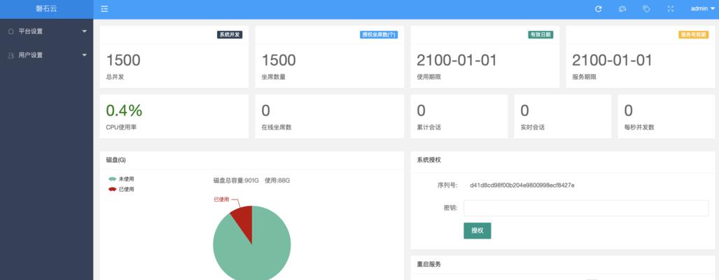Click the 实时会话 label
The height and width of the screenshot is (280, 719).
[x=532, y=127]
